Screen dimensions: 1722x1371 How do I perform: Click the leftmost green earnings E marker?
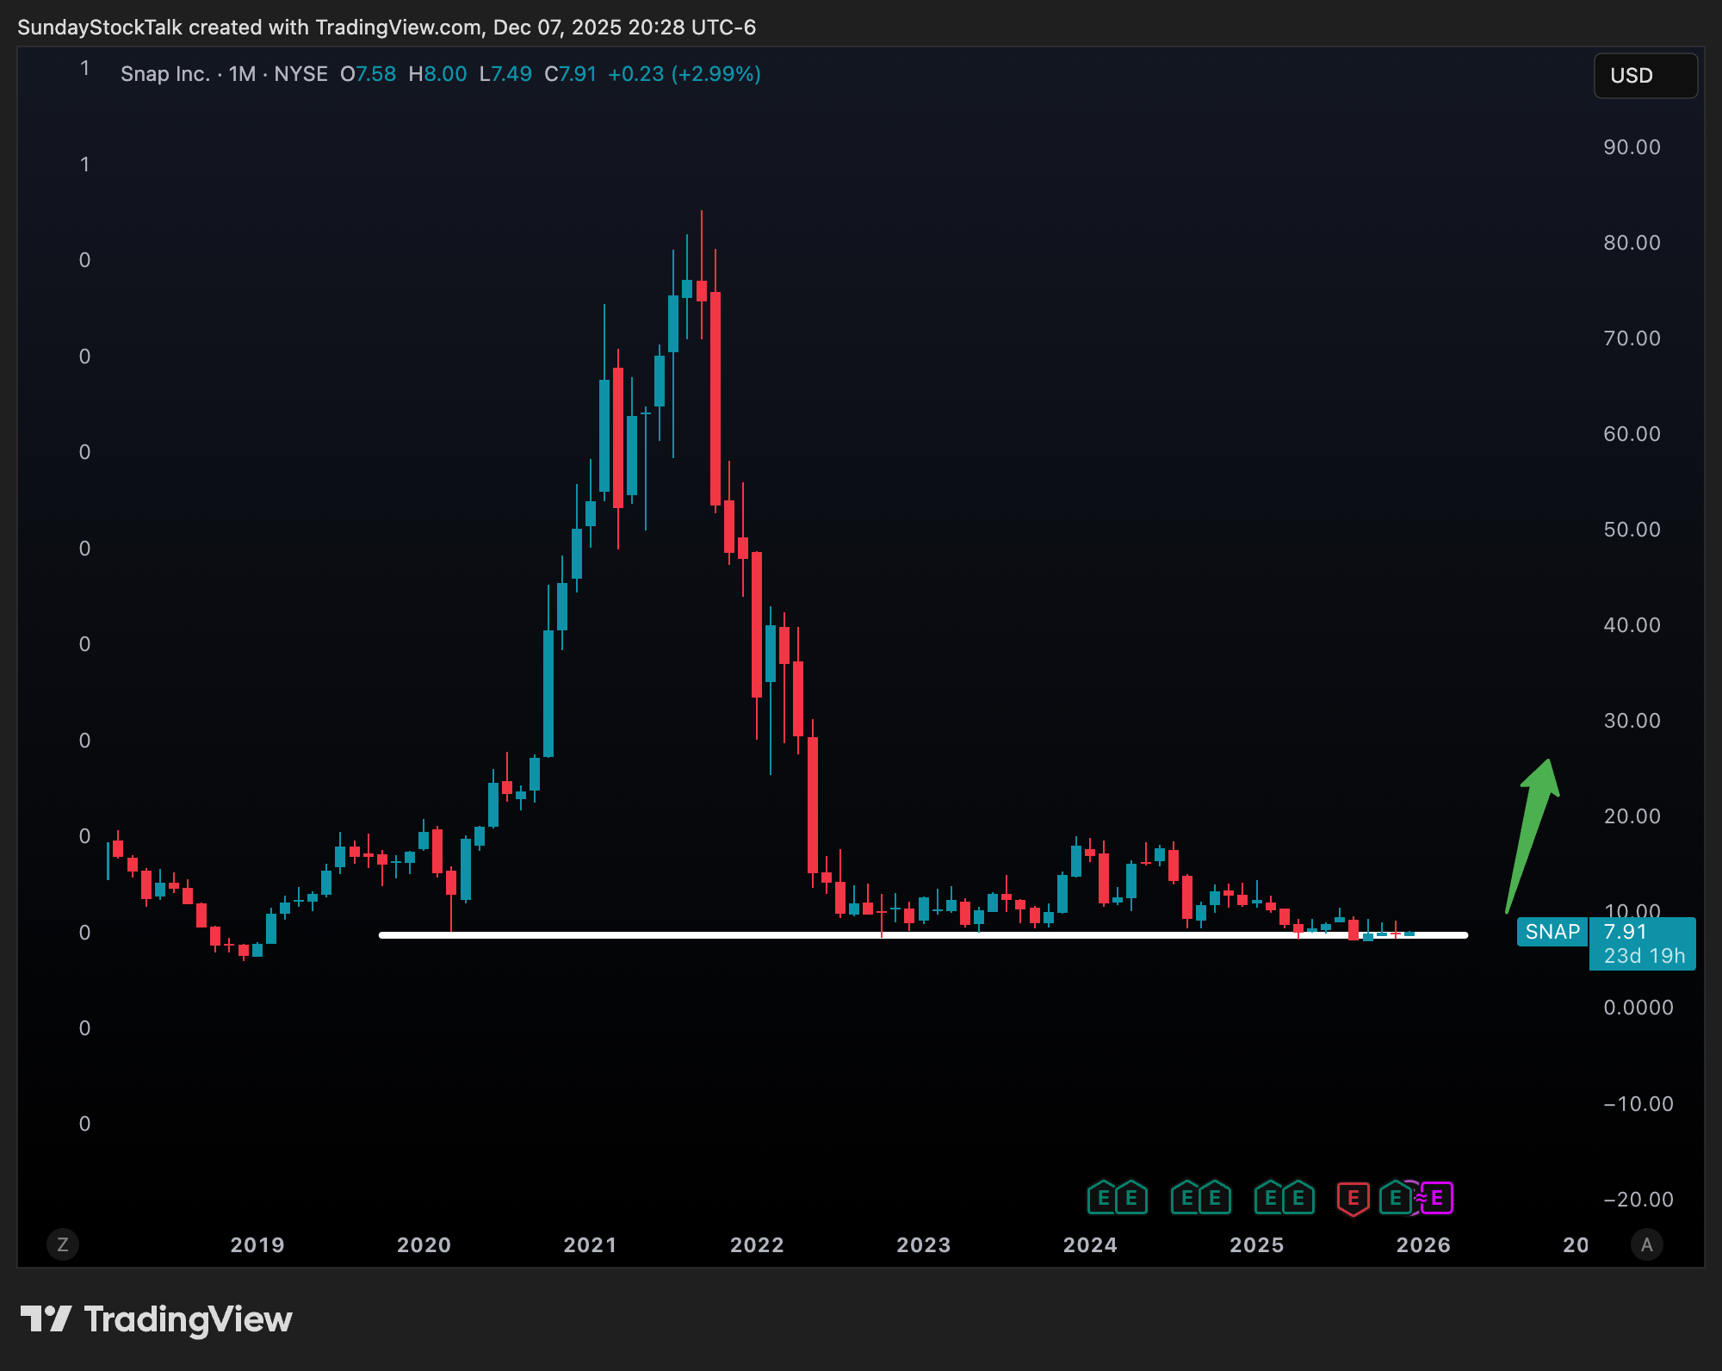pyautogui.click(x=1103, y=1198)
